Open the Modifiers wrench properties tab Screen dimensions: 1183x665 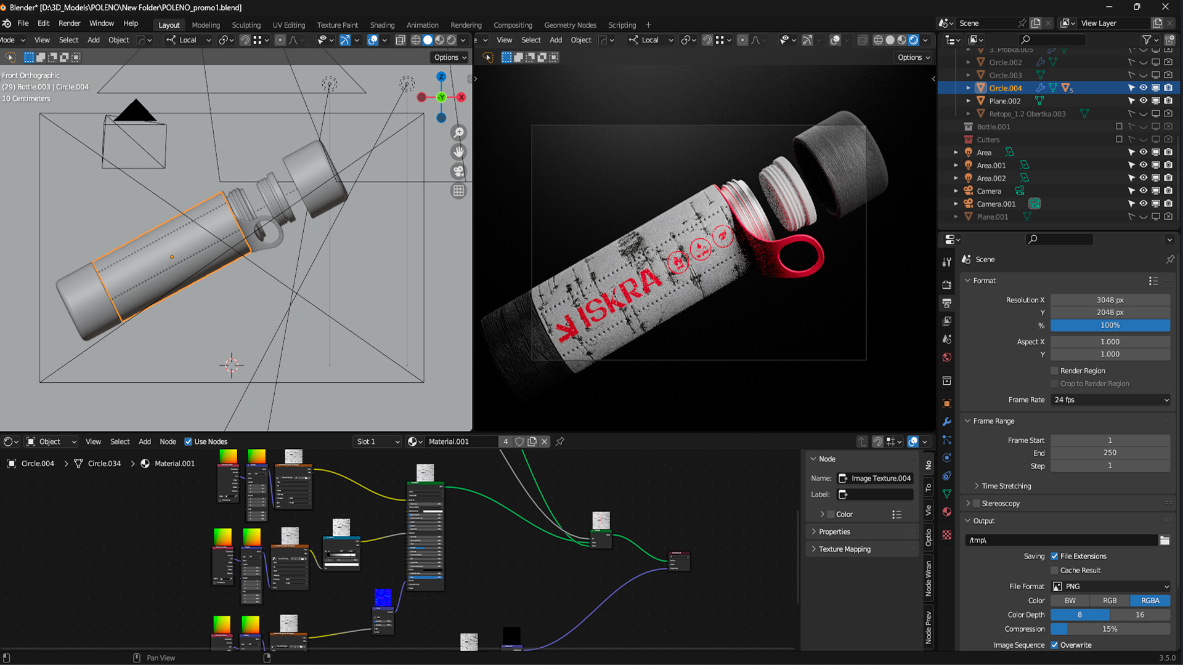click(947, 422)
